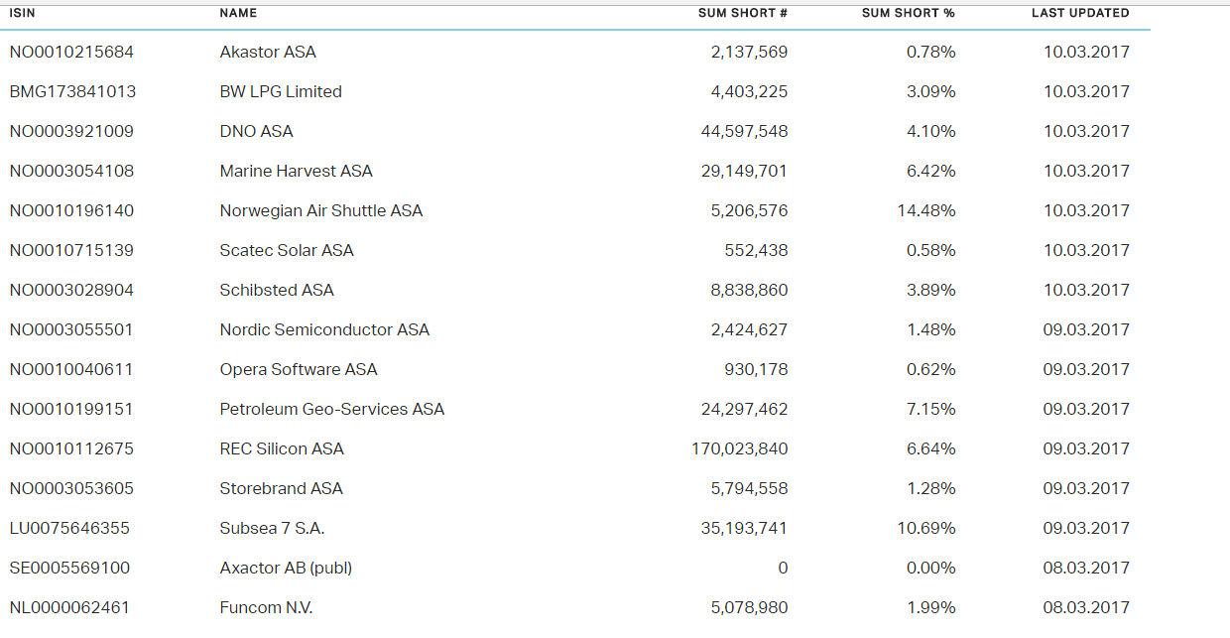The width and height of the screenshot is (1230, 638).
Task: Click the short sum value 8,838,860
Action: point(749,290)
